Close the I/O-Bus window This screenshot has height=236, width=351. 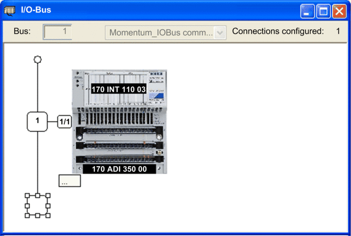[339, 11]
